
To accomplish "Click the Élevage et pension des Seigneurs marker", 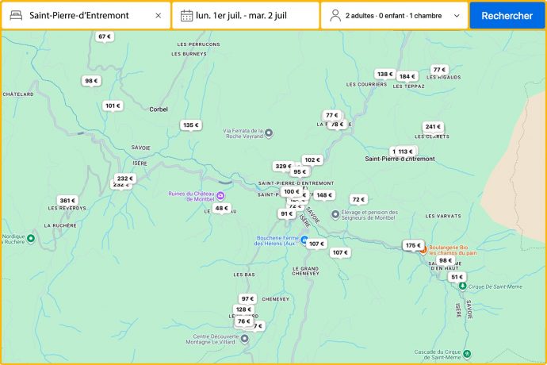I will click(x=335, y=213).
